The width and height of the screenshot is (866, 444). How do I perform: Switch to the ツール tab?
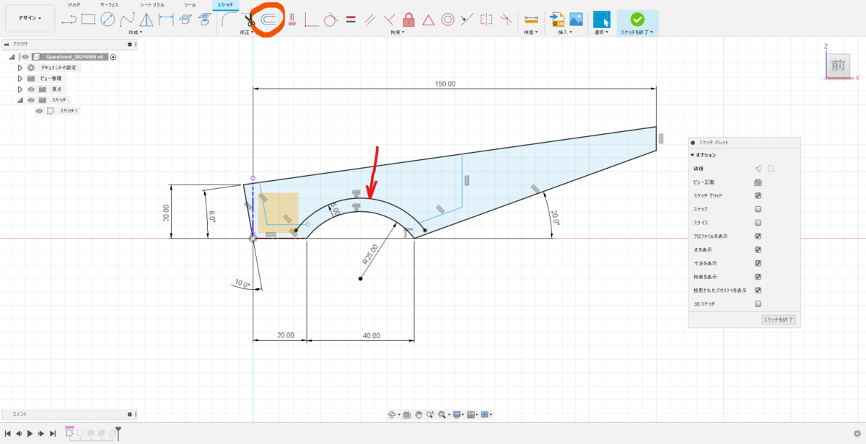[190, 5]
